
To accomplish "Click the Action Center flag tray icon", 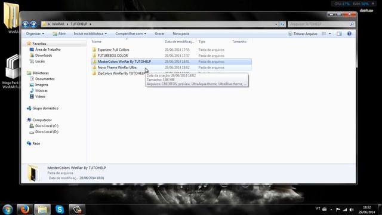I will click(338, 210).
